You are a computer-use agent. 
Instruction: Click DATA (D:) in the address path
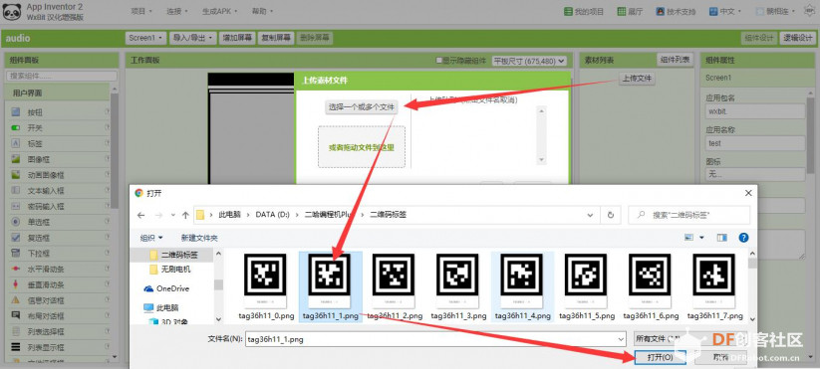272,215
